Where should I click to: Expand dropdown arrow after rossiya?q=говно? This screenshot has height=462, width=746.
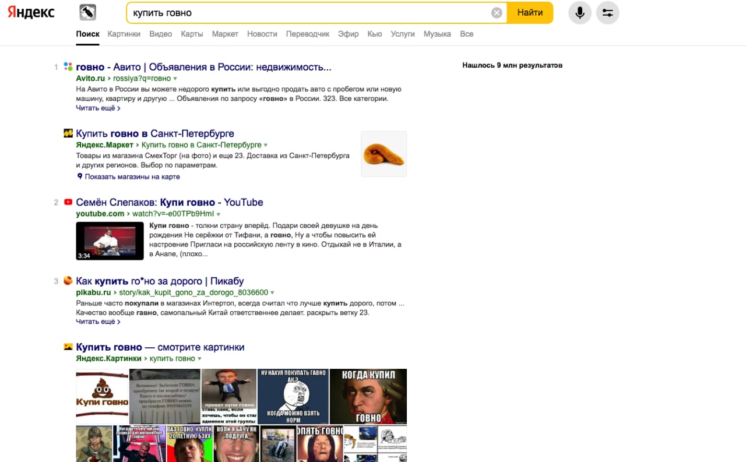pos(175,79)
